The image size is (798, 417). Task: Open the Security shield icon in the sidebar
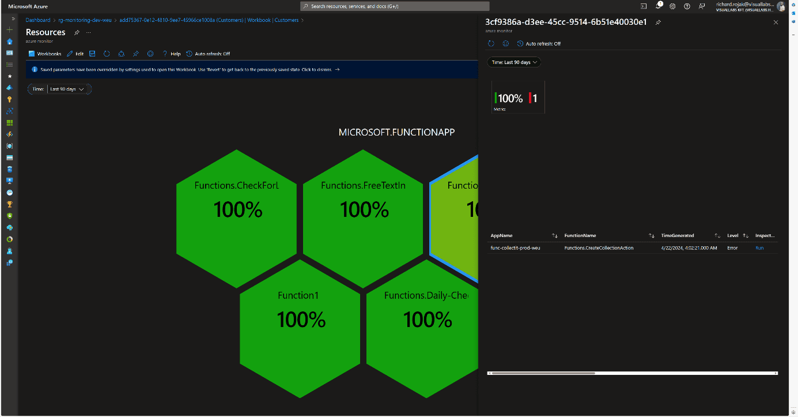pos(9,216)
